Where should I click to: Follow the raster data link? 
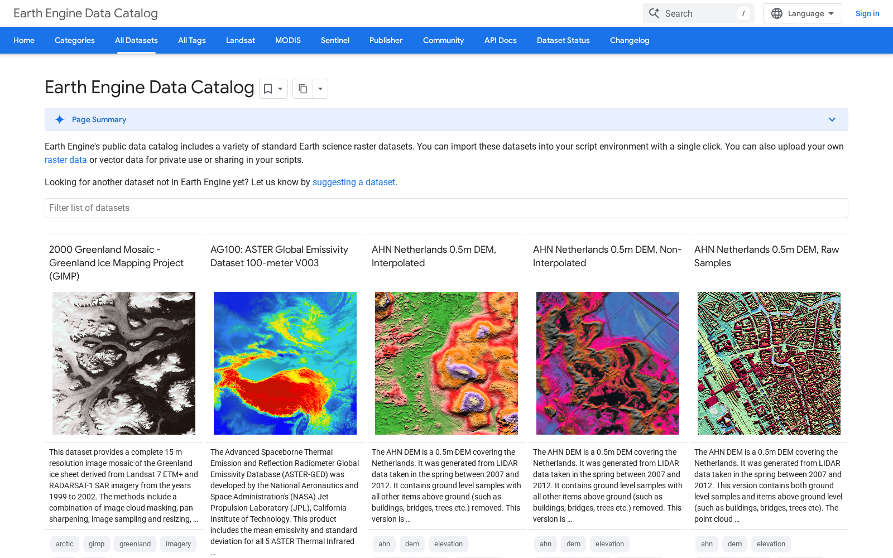point(66,160)
